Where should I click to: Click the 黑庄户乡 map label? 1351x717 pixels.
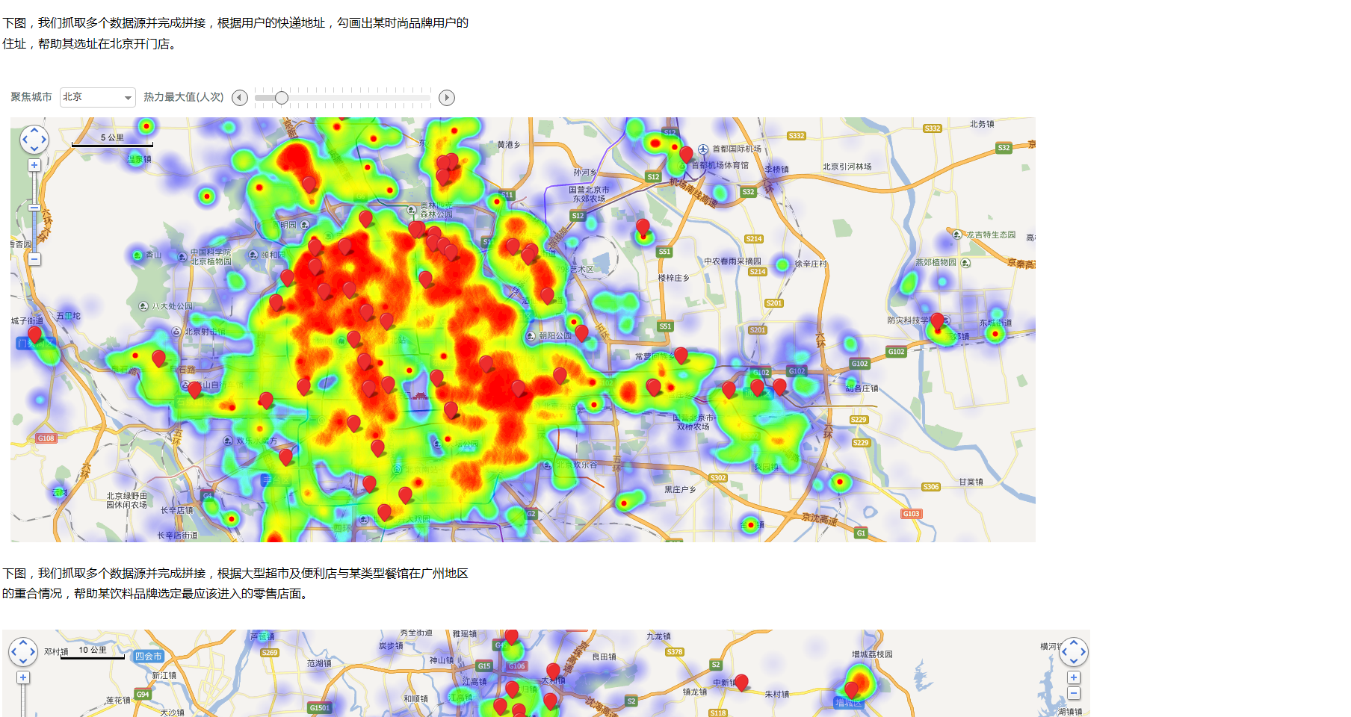tap(680, 490)
